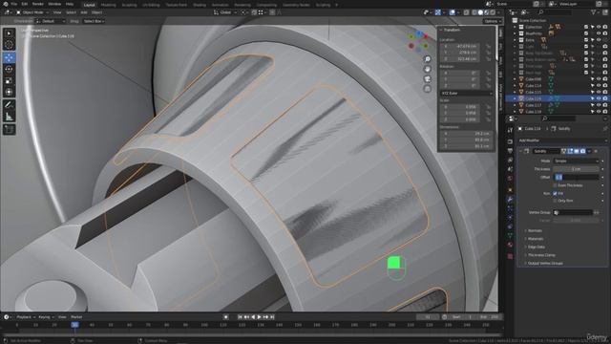Open the timeline Playback popover
Screen dimensions: 611x344
point(26,317)
